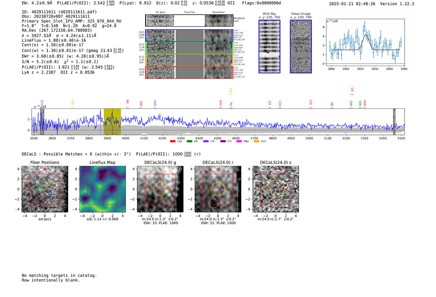This screenshot has height=297, width=436.
Task: Click the Lyα red legend swatch
Action: coord(173,141)
